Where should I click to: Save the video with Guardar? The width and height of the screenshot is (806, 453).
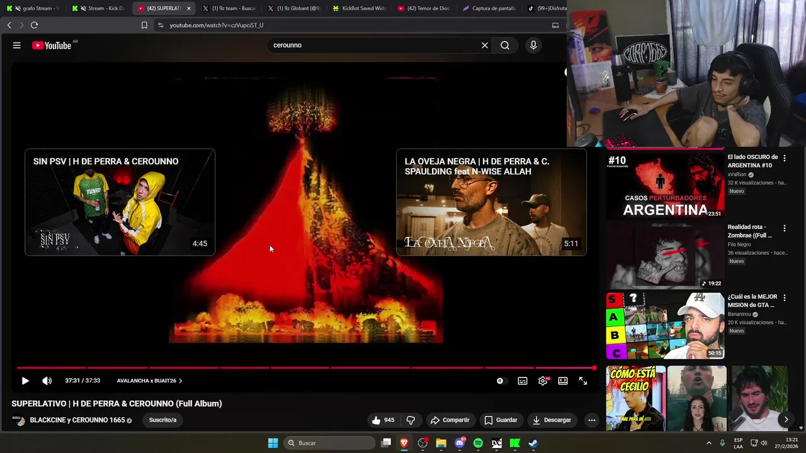pos(501,420)
